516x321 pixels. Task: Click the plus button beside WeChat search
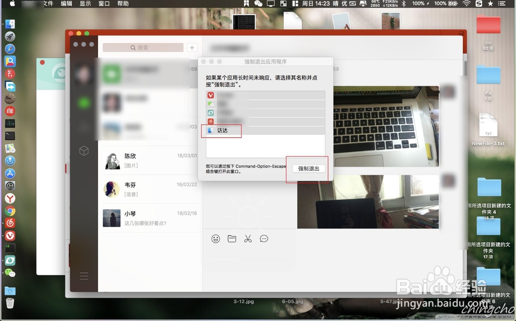[192, 47]
